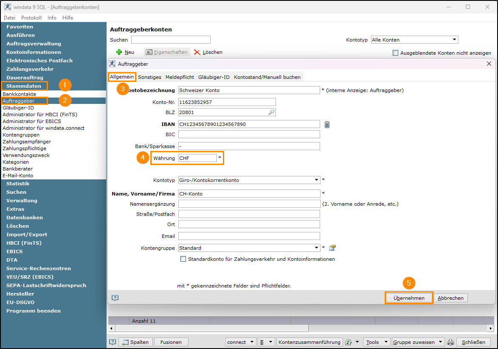Screen dimensions: 498x349
Task: Expand the Tools dropdown
Action: pyautogui.click(x=376, y=342)
